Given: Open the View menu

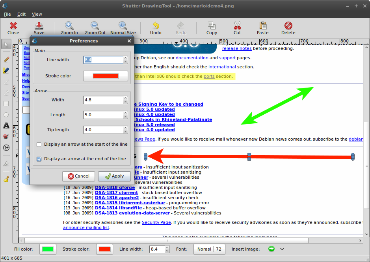Looking at the screenshot, I should 37,14.
